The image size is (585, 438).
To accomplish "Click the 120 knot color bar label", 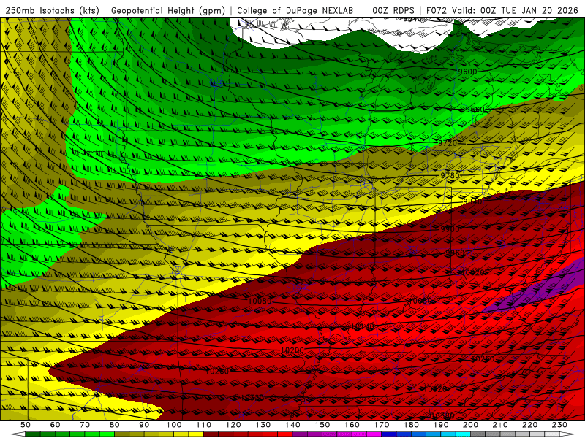I will coord(233,425).
